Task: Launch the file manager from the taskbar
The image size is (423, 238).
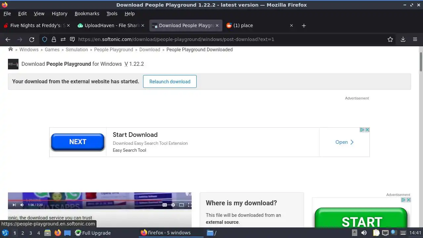Action: point(47,233)
